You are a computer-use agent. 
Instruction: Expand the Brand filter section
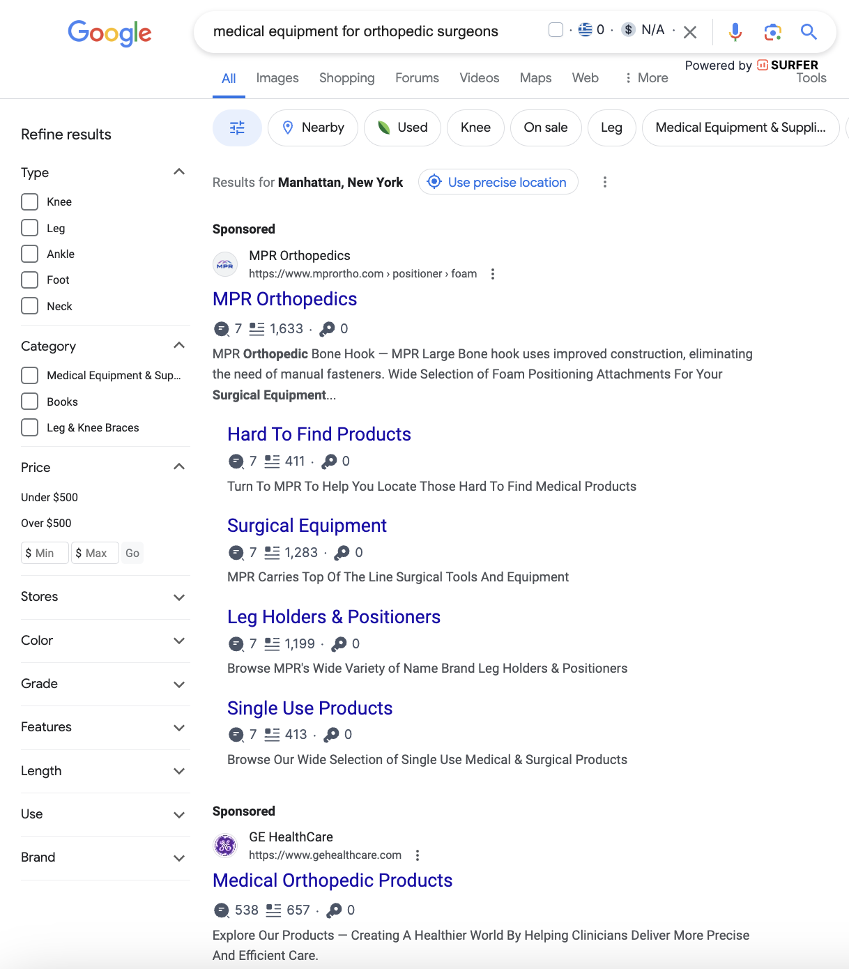click(179, 858)
